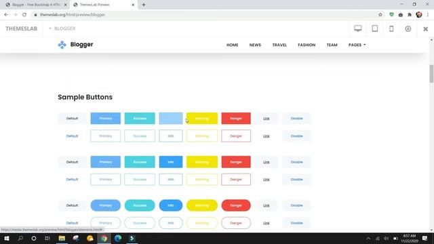Screen dimensions: 434x244
Task: Open volume control in system tray
Action: click(386, 238)
